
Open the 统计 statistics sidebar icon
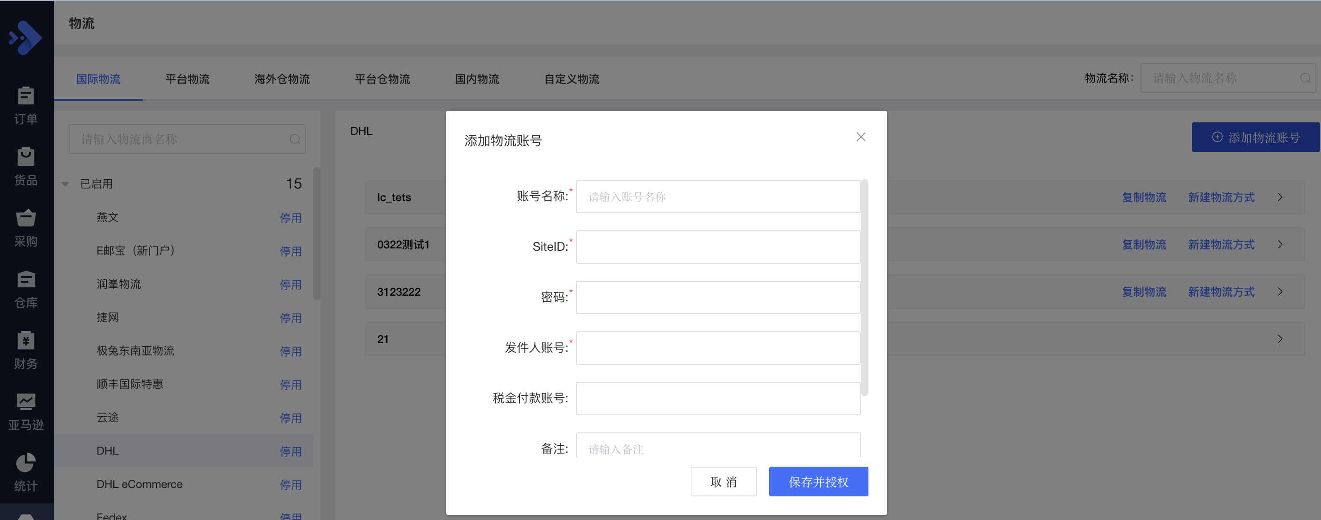click(x=26, y=473)
